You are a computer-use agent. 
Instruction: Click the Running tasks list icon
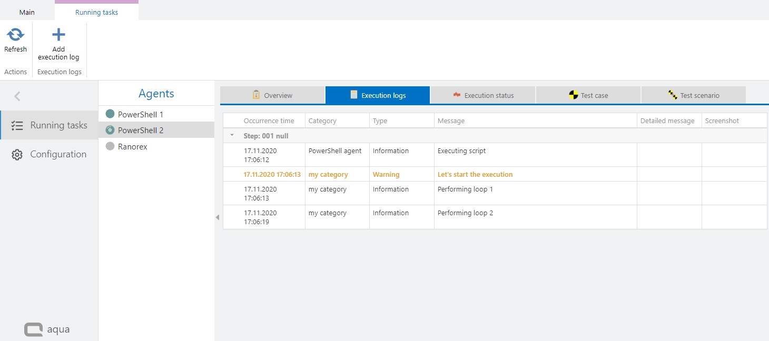[17, 126]
